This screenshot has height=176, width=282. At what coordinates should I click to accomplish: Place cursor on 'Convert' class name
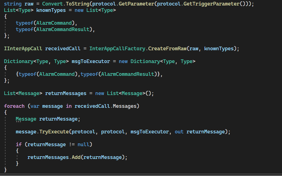pyautogui.click(x=52, y=4)
